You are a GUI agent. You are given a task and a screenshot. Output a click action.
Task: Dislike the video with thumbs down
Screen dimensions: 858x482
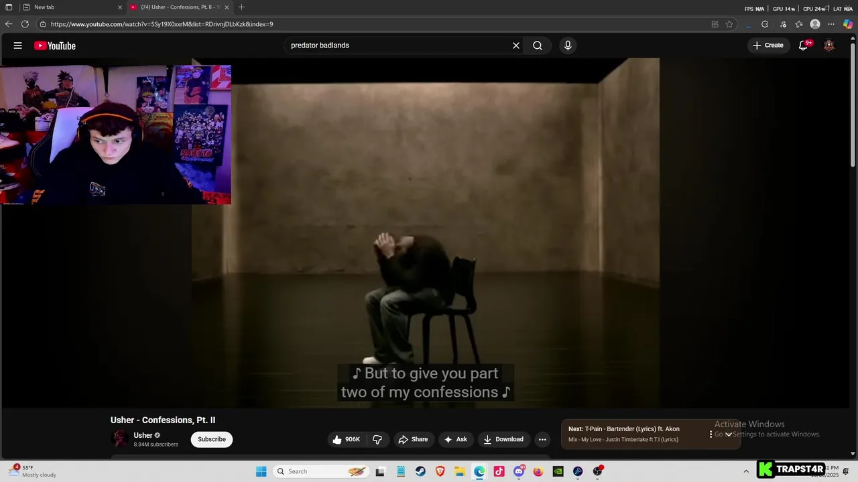pyautogui.click(x=377, y=439)
